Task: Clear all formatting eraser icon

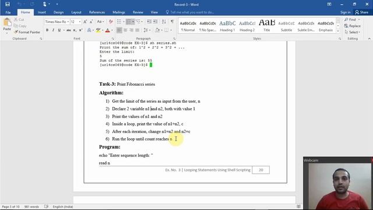Action: 111,22
